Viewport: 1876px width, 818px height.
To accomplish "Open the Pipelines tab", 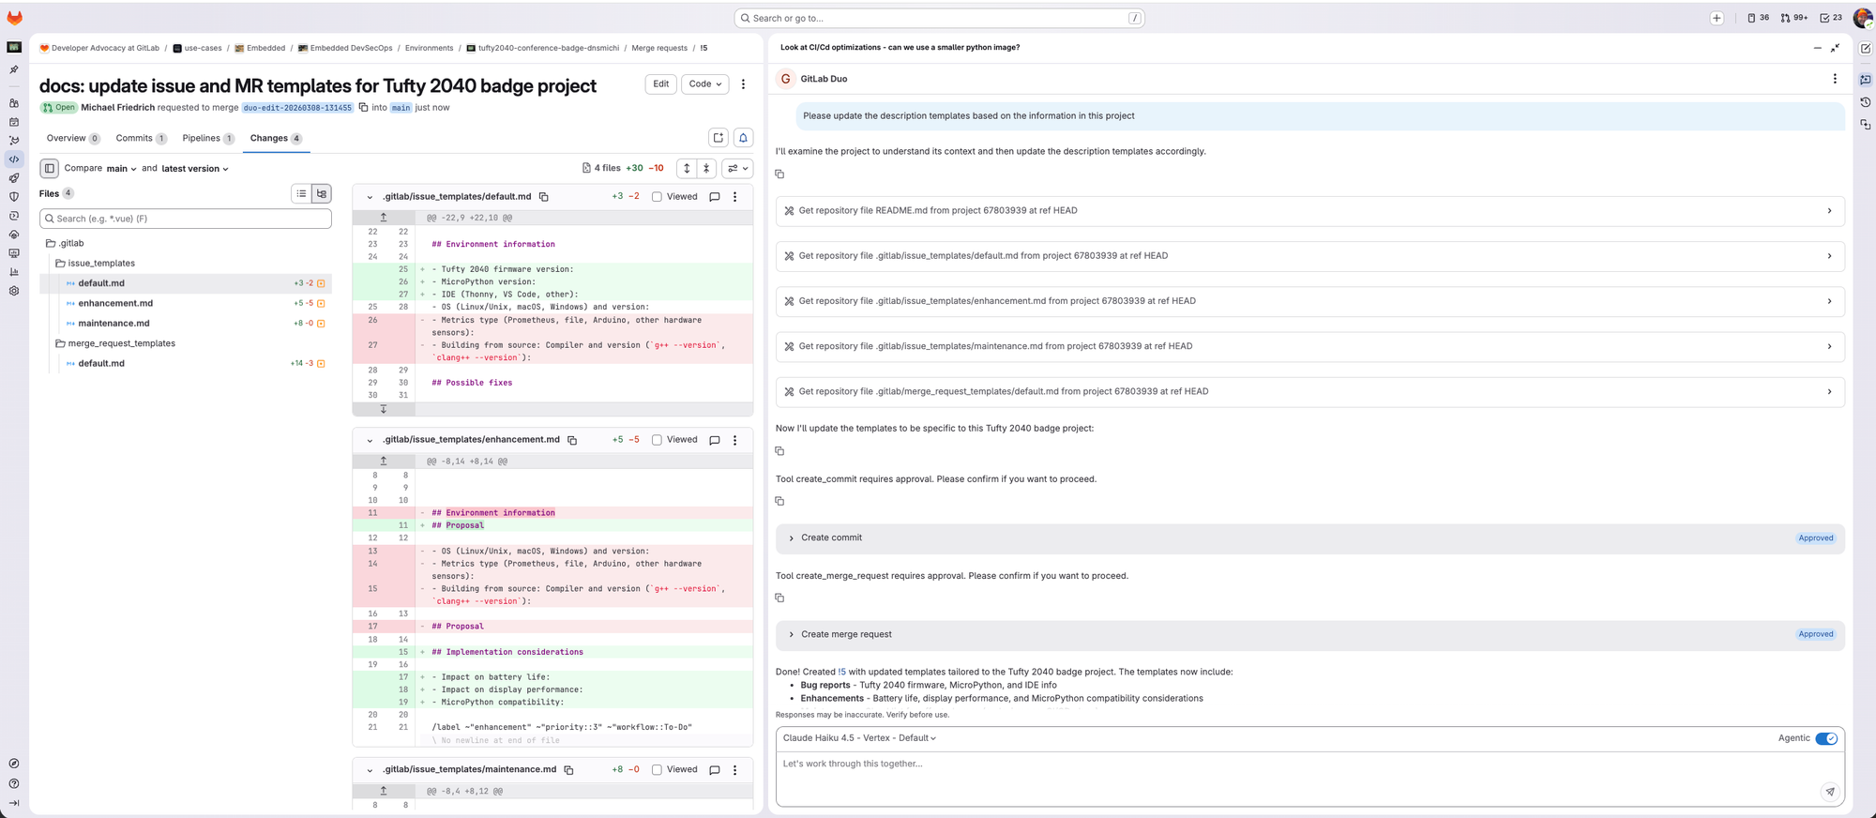I will (202, 139).
